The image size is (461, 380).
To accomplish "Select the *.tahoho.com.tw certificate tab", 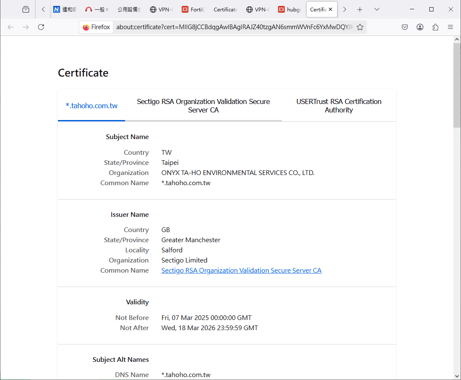I will (x=92, y=106).
